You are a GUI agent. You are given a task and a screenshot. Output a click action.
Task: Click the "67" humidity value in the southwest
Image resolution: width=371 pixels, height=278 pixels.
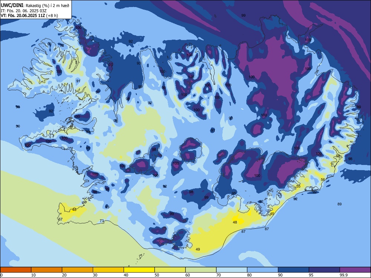60,219
